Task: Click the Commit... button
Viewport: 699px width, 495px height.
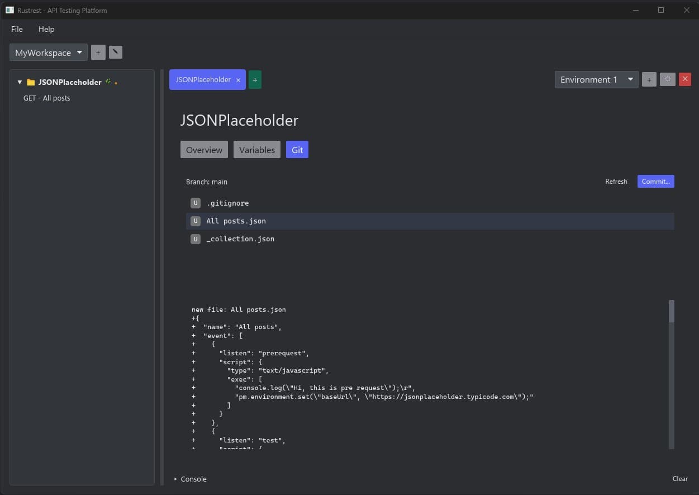Action: pyautogui.click(x=656, y=181)
